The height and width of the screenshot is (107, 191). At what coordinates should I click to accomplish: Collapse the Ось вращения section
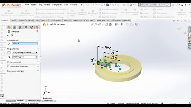tap(38, 40)
